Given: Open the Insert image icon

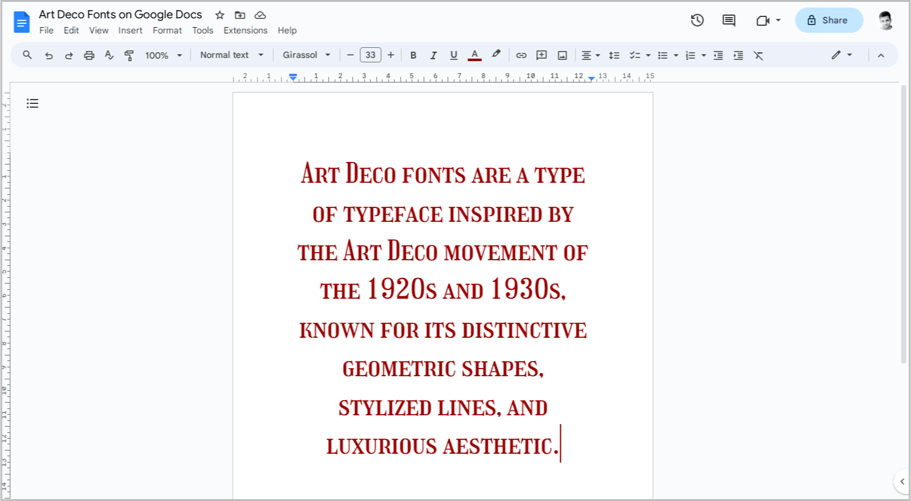Looking at the screenshot, I should 561,55.
